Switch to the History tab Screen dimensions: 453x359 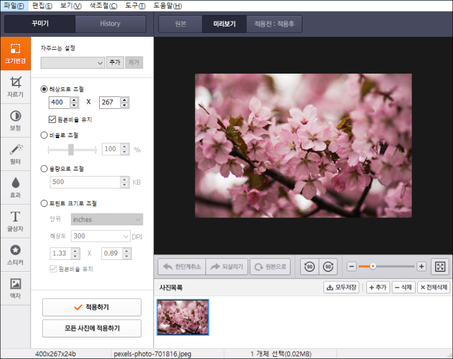pyautogui.click(x=110, y=24)
